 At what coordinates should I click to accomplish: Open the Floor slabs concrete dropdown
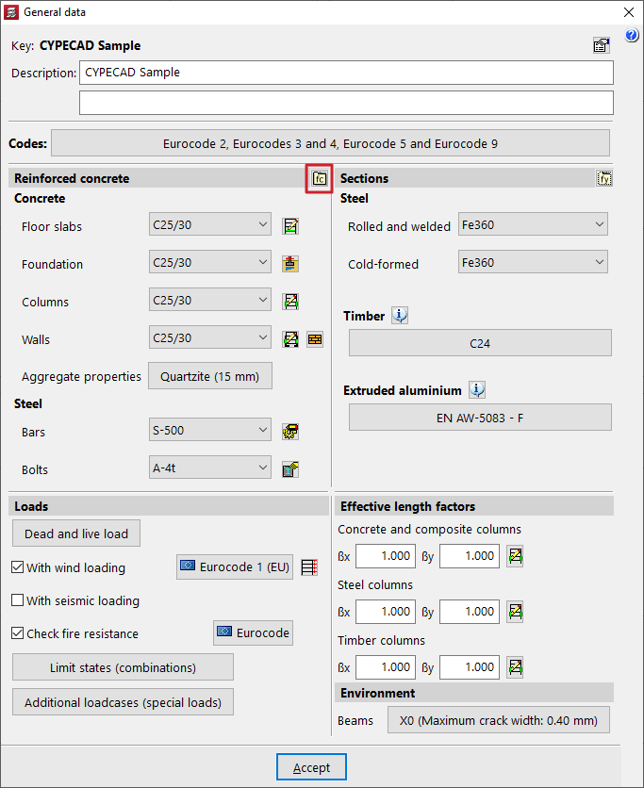click(210, 224)
